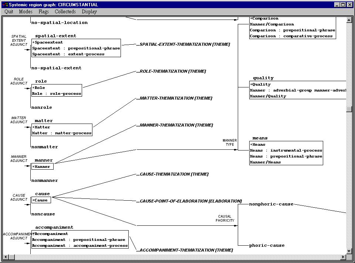Image resolution: width=355 pixels, height=263 pixels.
Task: Select the spatial-extent feature label
Action: coord(56,36)
